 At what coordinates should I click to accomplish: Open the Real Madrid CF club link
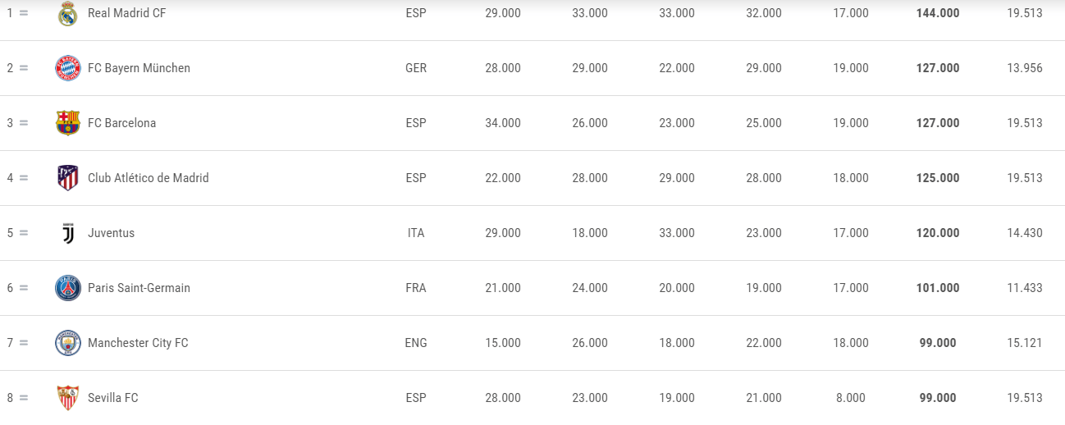(126, 13)
